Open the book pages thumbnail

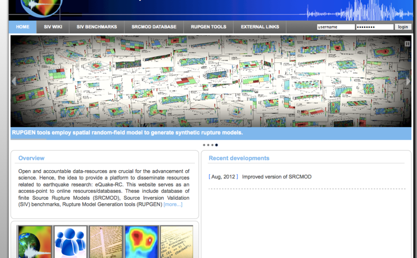(106, 242)
